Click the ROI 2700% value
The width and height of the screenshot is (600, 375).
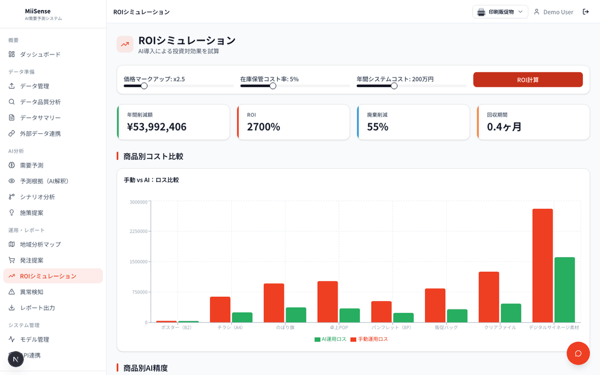tap(264, 127)
